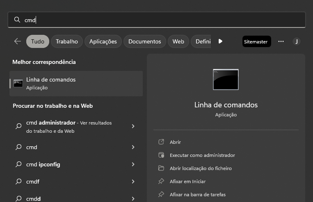This screenshot has width=313, height=202.
Task: Switch to the Aplicações filter tab
Action: (x=103, y=41)
